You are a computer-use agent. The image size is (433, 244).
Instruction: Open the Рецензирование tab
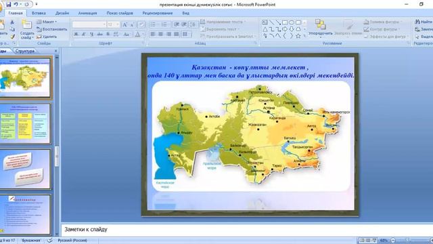pos(158,13)
